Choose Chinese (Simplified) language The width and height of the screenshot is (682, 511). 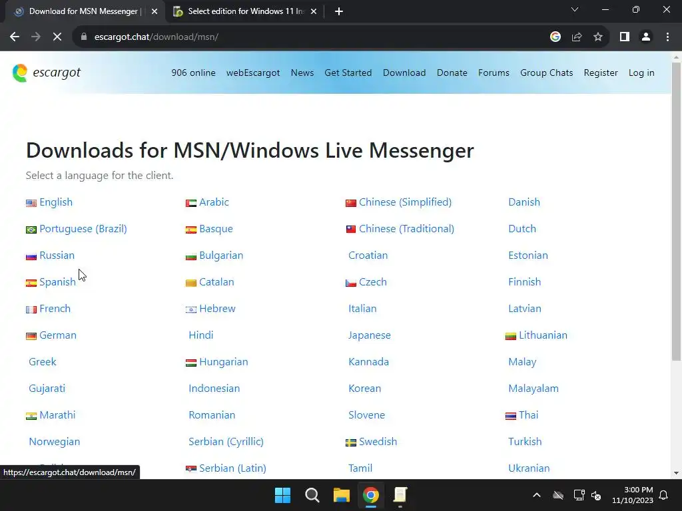point(405,202)
